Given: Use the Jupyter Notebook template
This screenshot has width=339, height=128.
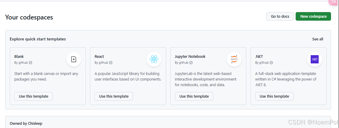Looking at the screenshot, I should pos(194,96).
